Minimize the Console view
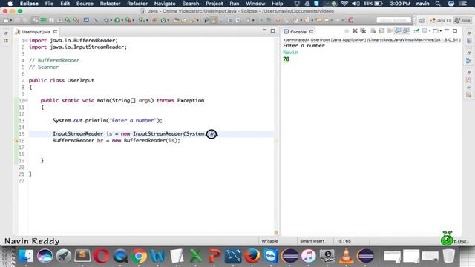This screenshot has height=267, width=475. pos(447,30)
